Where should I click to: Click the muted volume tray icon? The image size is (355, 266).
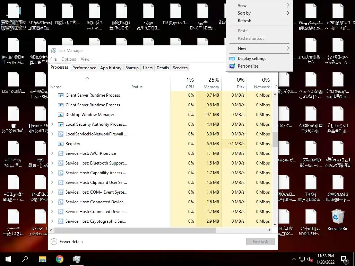[x=310, y=259]
